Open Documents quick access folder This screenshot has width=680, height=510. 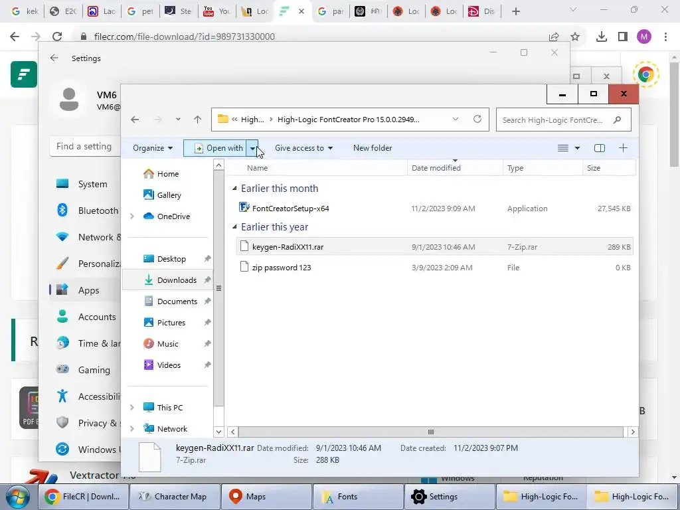[x=177, y=301]
